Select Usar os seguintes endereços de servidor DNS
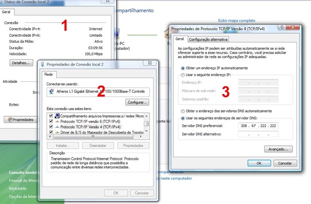 [x=183, y=118]
